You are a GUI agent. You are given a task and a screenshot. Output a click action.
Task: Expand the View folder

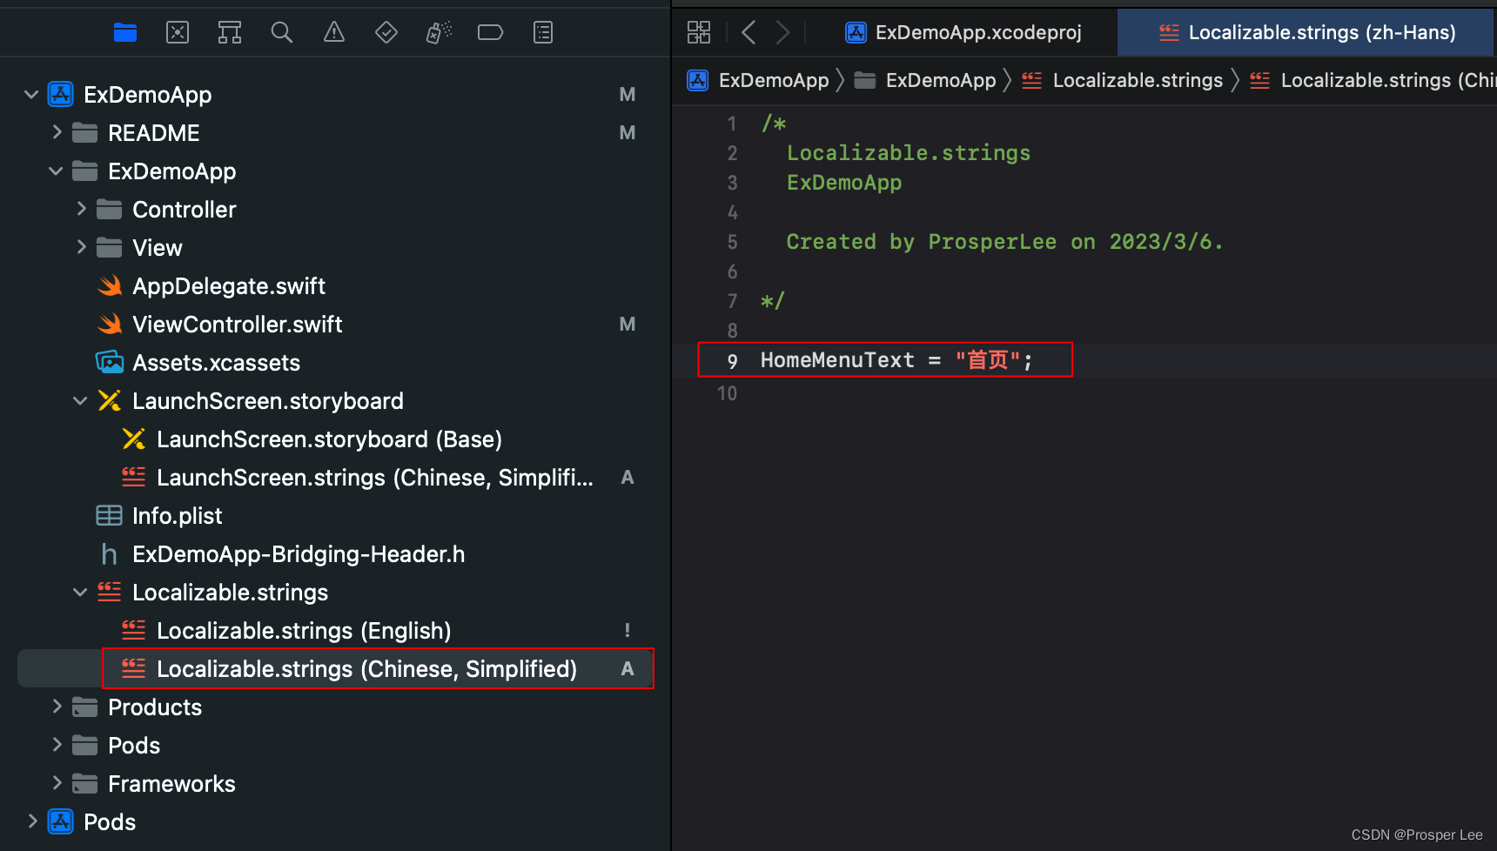point(81,247)
